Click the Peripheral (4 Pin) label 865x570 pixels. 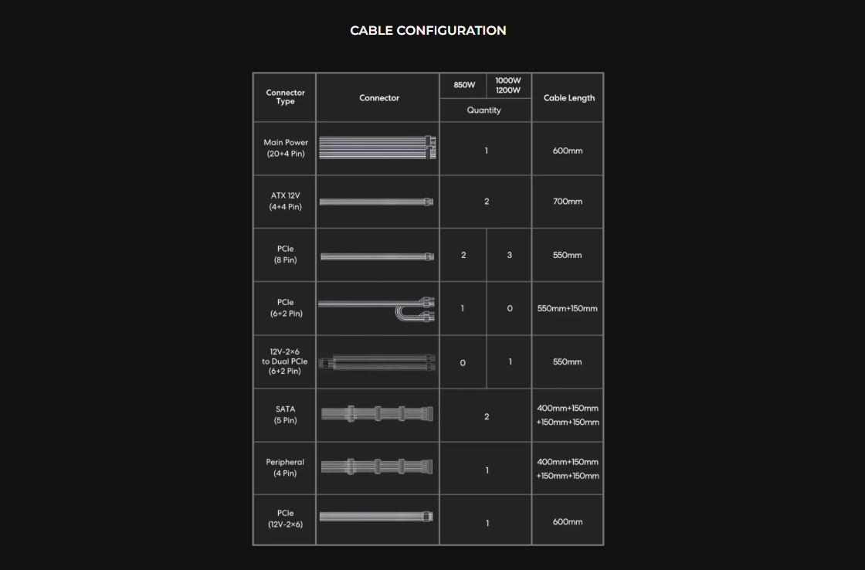click(285, 467)
